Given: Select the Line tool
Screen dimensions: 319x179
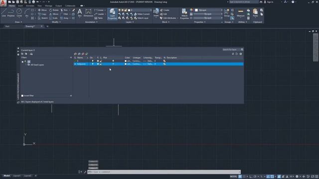Looking at the screenshot, I should coord(3,12).
